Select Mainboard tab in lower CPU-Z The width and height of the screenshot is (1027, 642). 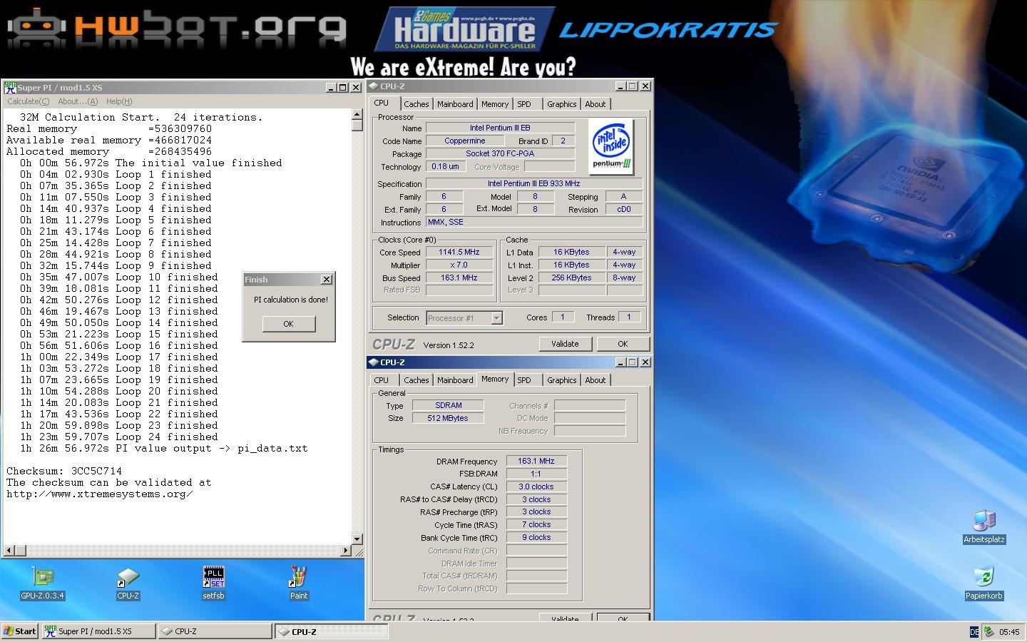[455, 380]
